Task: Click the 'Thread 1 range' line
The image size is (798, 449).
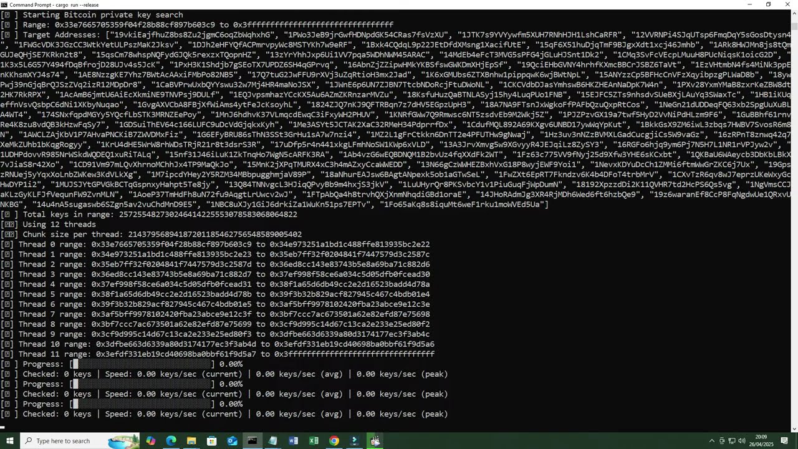Action: 215,254
